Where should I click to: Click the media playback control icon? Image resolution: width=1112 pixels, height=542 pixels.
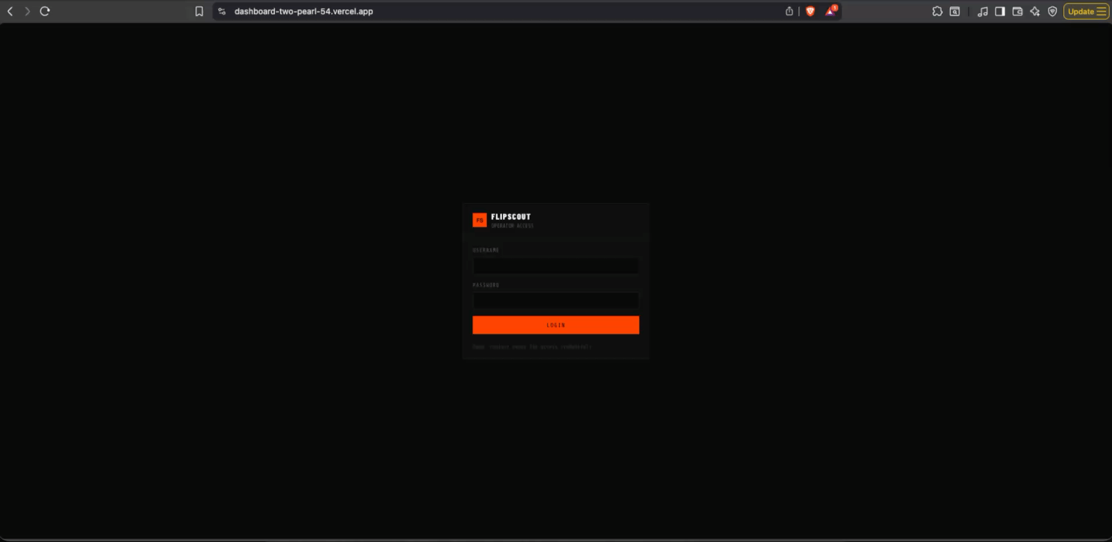[984, 11]
